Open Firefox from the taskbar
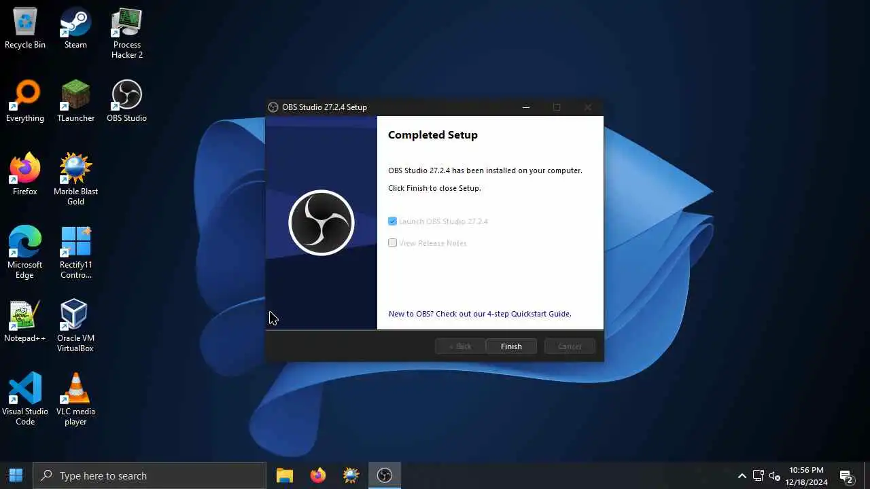This screenshot has width=870, height=489. 317,475
